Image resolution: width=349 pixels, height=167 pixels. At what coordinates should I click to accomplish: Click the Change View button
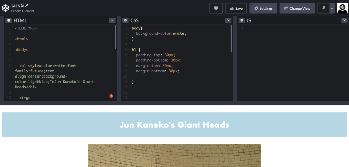[297, 8]
